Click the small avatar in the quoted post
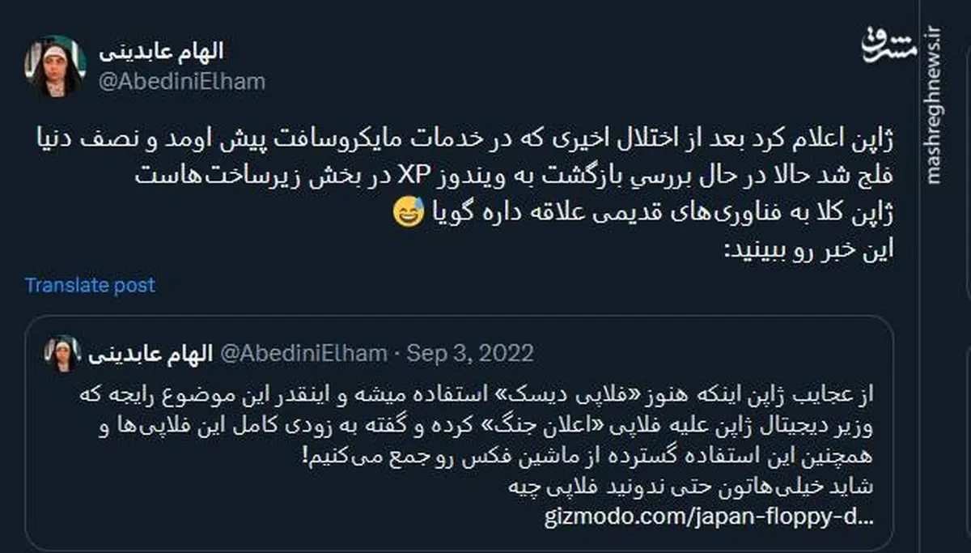Image resolution: width=971 pixels, height=553 pixels. (63, 354)
